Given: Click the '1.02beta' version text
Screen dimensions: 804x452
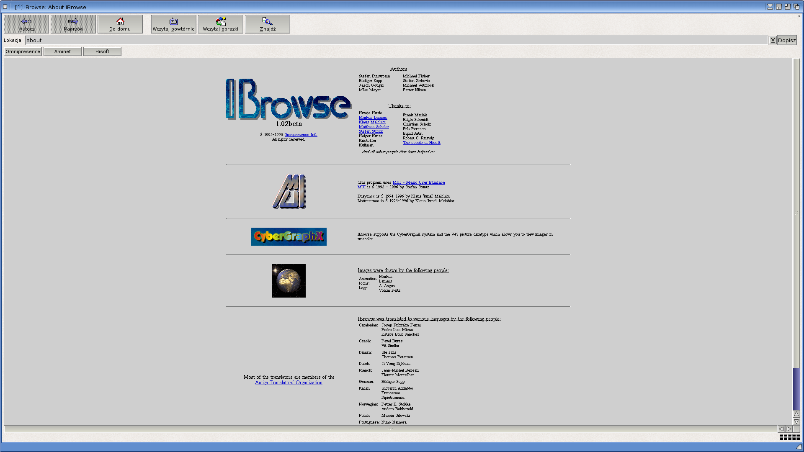Looking at the screenshot, I should point(289,124).
